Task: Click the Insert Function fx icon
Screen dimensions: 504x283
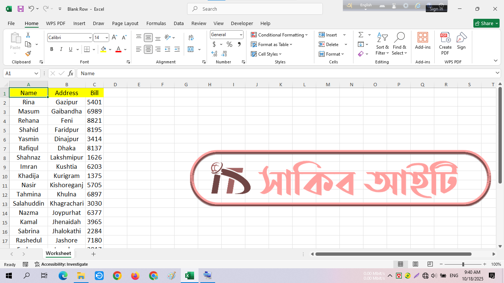Action: 71,73
